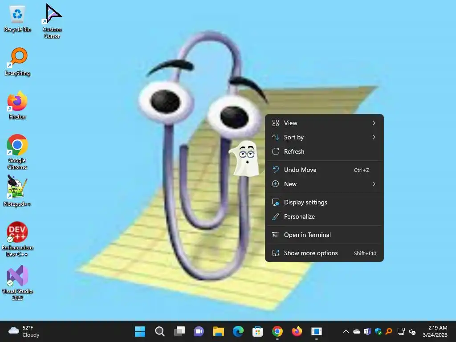
Task: Select the Visual Studio 2022 desktop icon
Action: point(17,283)
